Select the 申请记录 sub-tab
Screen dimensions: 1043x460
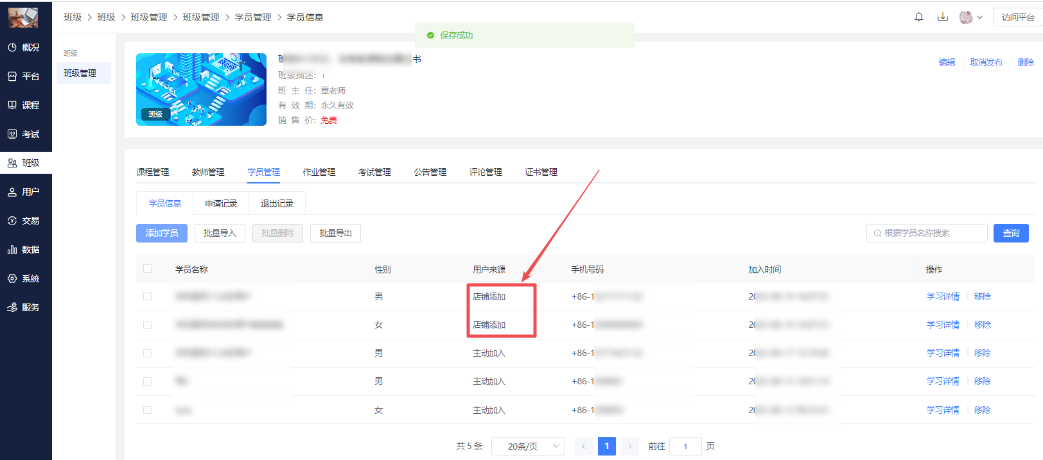coord(221,203)
